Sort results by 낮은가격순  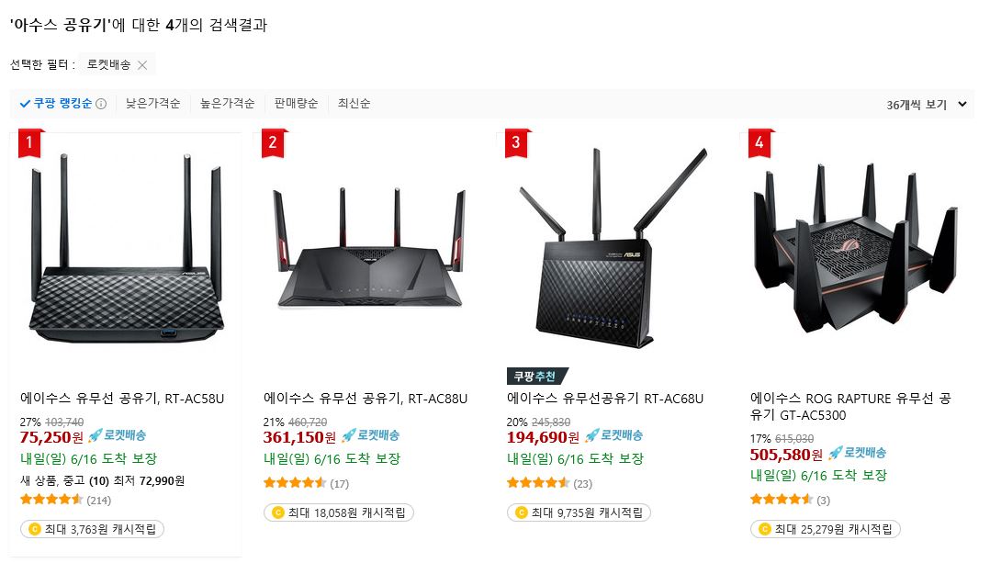click(x=152, y=104)
